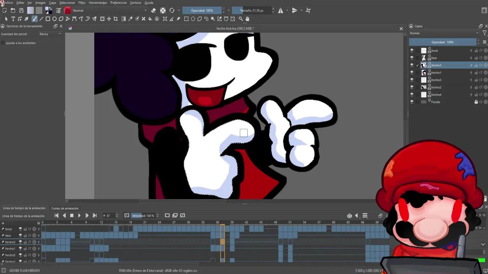Select the Pan hand tool
The image size is (488, 274).
click(247, 19)
